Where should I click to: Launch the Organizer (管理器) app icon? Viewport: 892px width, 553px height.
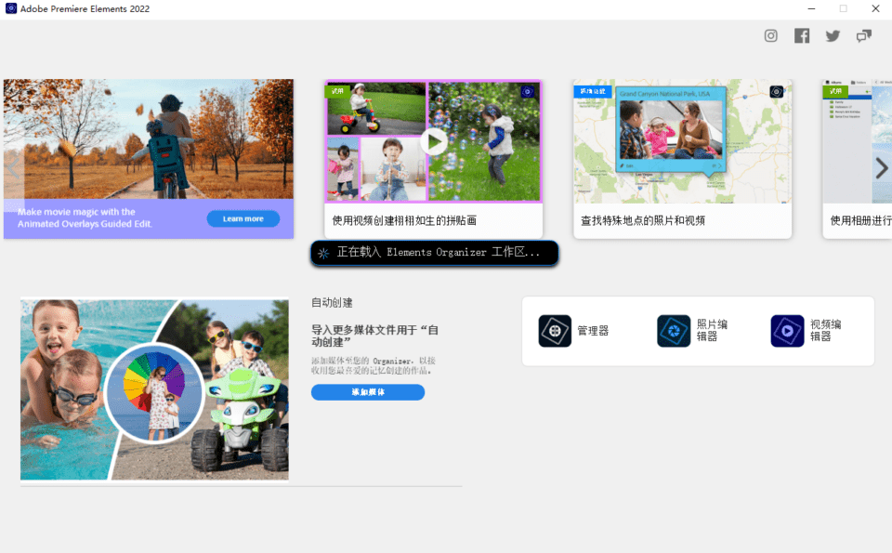pyautogui.click(x=555, y=331)
